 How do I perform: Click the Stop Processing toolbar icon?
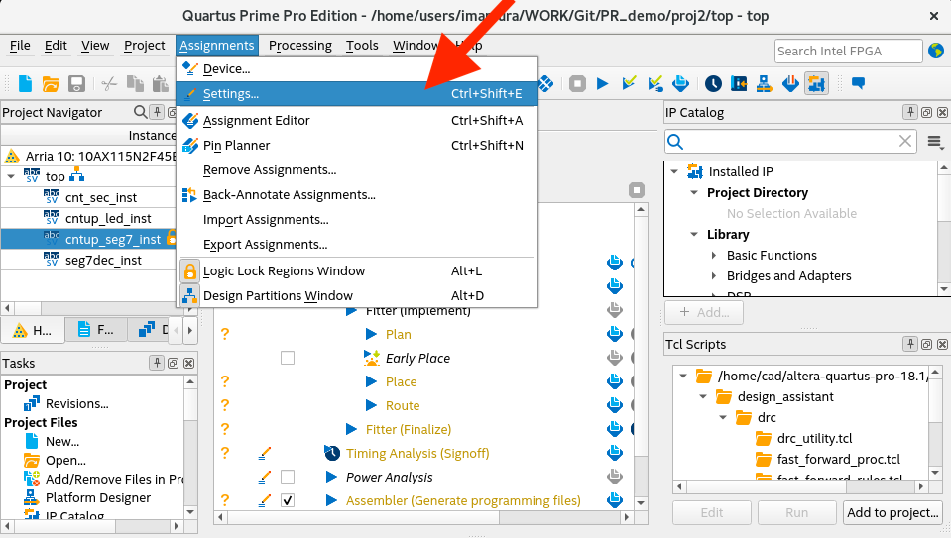pyautogui.click(x=577, y=83)
